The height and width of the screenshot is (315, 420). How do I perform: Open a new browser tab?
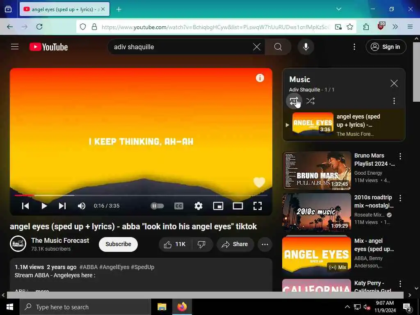coord(119,9)
